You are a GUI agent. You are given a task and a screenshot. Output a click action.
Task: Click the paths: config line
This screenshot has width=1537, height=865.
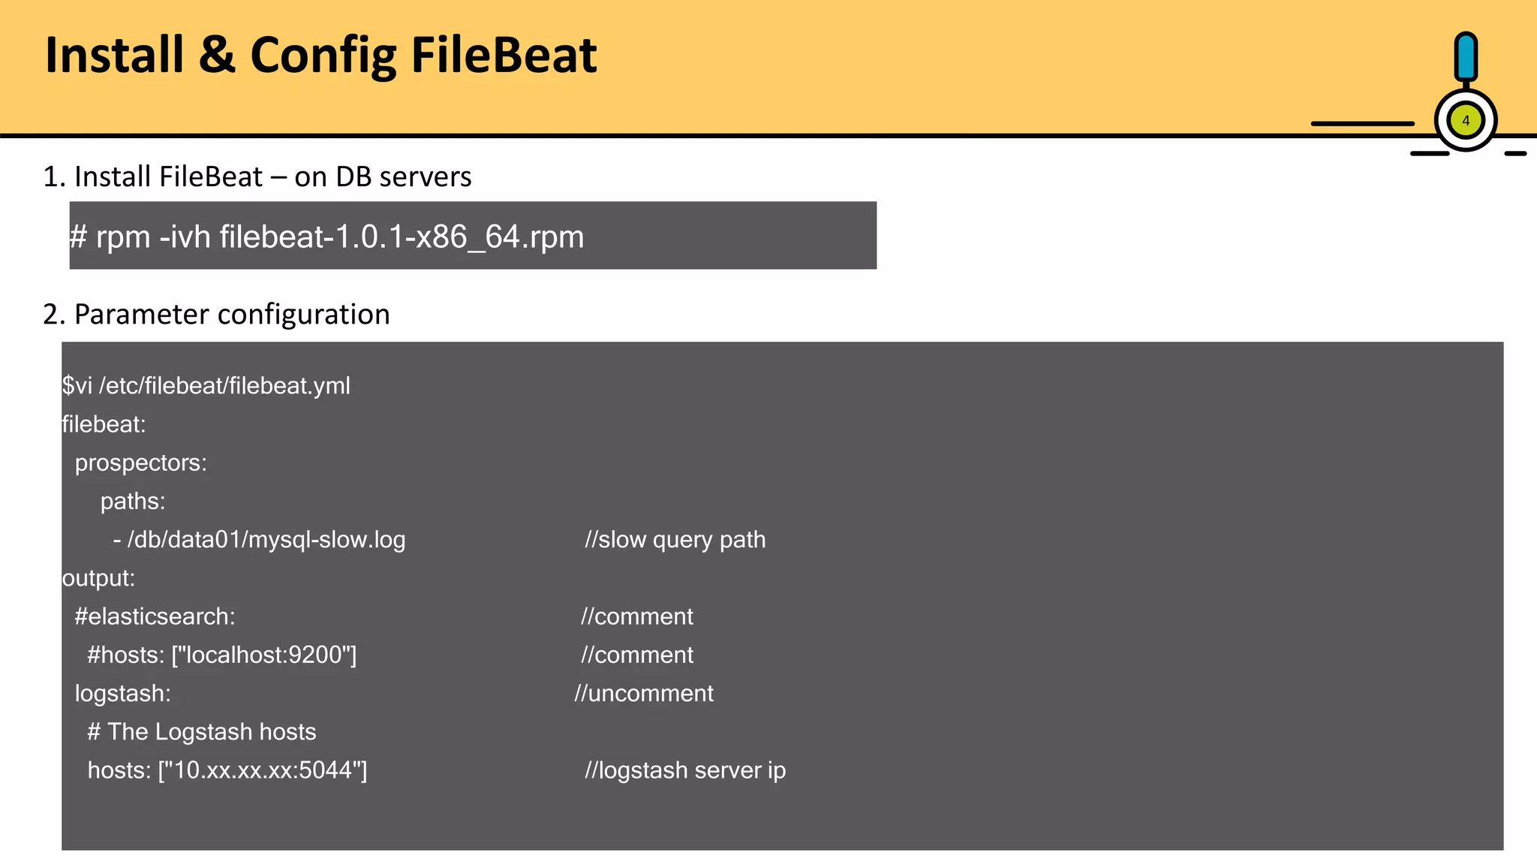(x=133, y=501)
